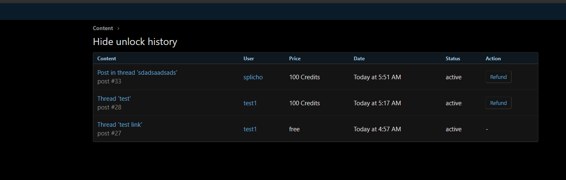566x180 pixels.
Task: View user profile of splicho
Action: pyautogui.click(x=253, y=77)
